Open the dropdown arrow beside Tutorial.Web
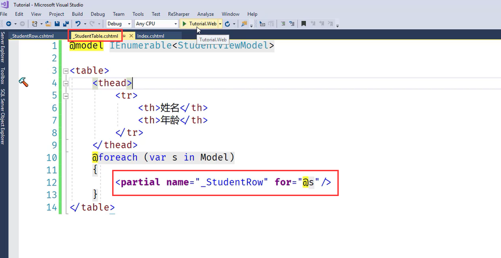The width and height of the screenshot is (501, 258). (220, 24)
